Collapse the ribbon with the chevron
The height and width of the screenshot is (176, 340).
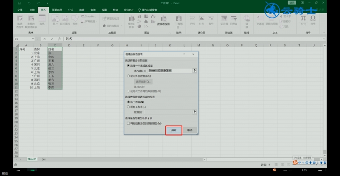(324, 33)
